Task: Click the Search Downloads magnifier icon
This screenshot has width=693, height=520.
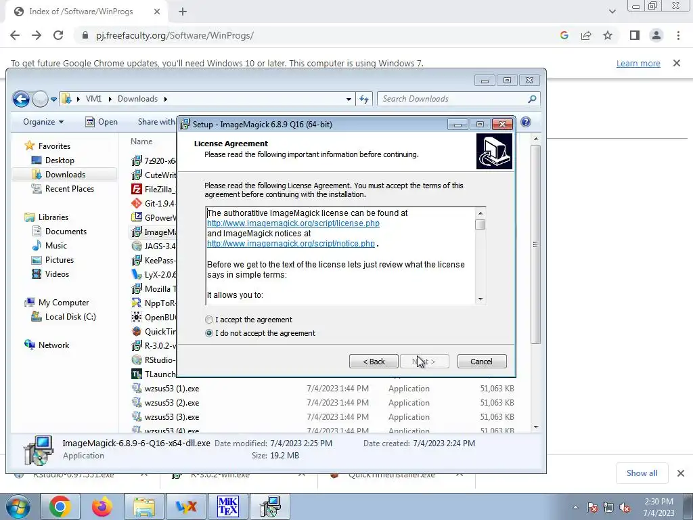Action: [532, 99]
